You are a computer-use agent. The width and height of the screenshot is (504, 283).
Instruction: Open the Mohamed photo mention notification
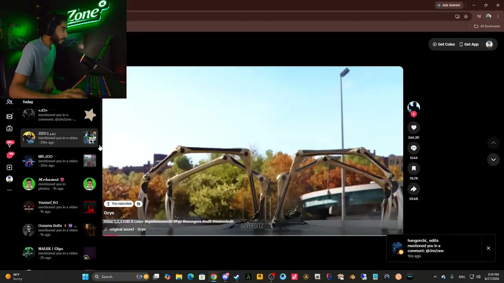(x=59, y=184)
